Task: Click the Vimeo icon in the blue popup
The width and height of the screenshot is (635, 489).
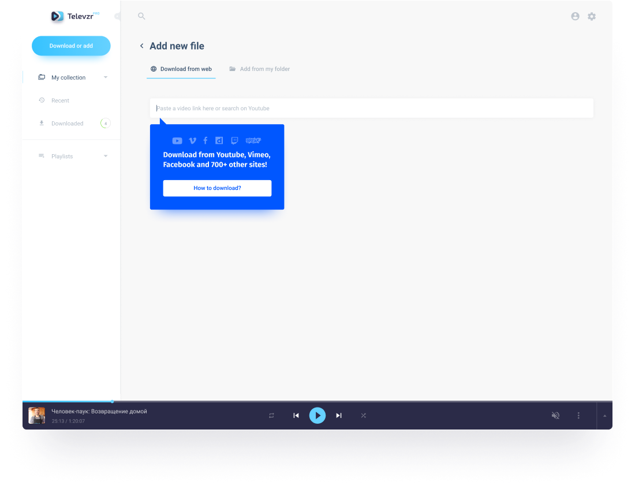Action: (192, 140)
